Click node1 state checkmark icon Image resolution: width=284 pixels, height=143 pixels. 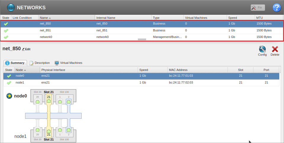9,83
